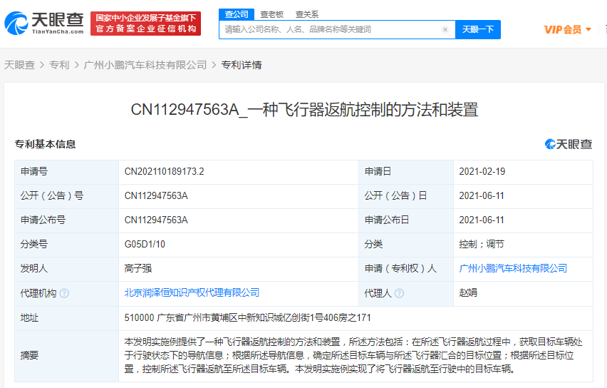Select agent name 赵娟
Image resolution: width=607 pixels, height=388 pixels.
coord(468,292)
